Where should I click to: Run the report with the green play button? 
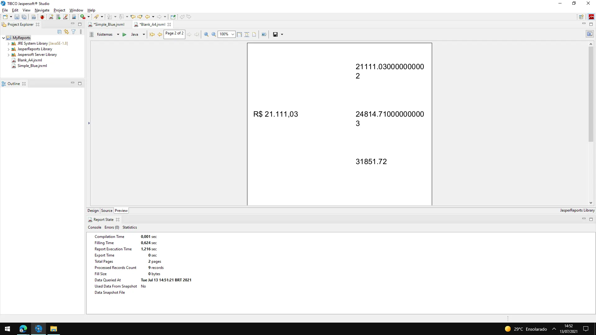pos(124,34)
